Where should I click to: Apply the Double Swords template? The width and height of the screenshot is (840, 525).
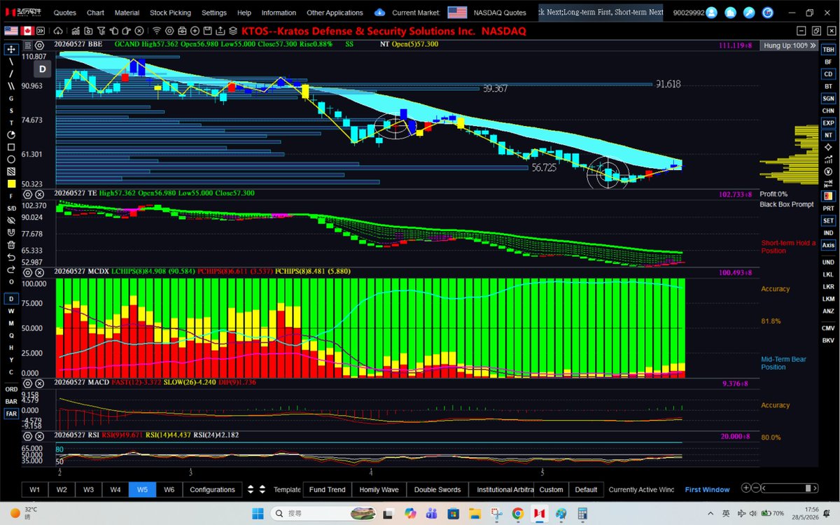437,489
